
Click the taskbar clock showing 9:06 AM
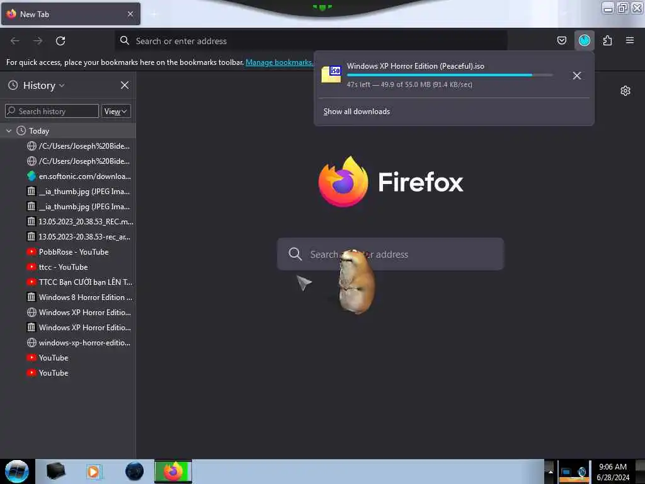pos(613,472)
